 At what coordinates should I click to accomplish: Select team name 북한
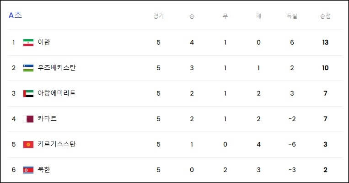click(x=44, y=169)
